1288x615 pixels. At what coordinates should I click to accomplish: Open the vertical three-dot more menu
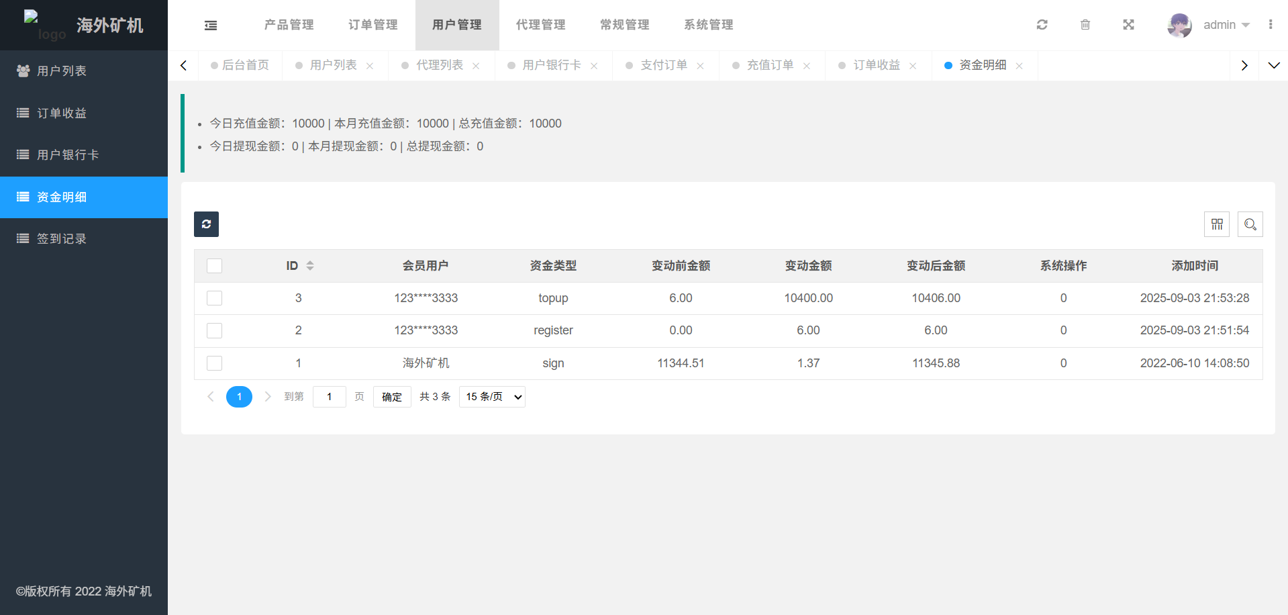click(1270, 25)
